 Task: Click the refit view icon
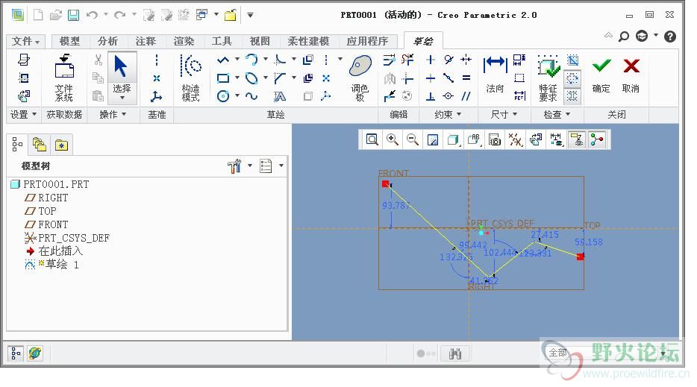372,140
